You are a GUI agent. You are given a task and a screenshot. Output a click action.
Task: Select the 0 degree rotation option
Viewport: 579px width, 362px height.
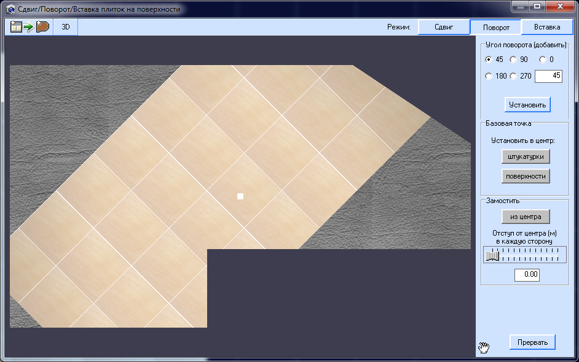pyautogui.click(x=542, y=60)
